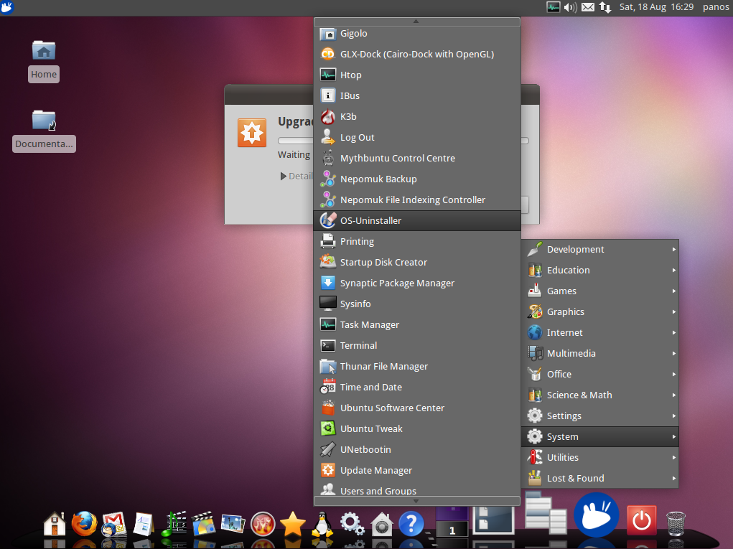Launch Firefox from the dock
733x549 pixels.
click(x=84, y=523)
